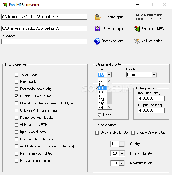The image size is (172, 175).
Task: Enable All input is raw PCM
Action: click(x=16, y=125)
